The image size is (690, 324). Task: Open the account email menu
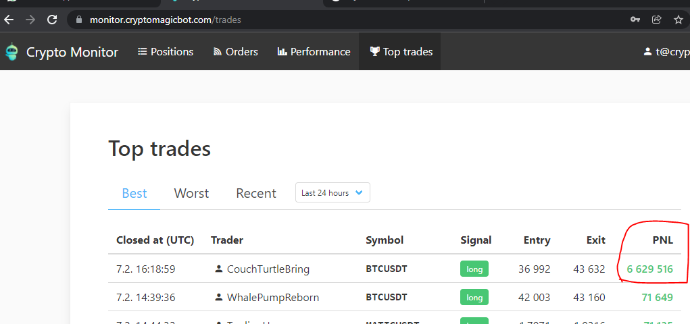[672, 52]
